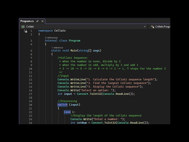
Task: Click line number 13 in the gutter
Action: [x=30, y=80]
